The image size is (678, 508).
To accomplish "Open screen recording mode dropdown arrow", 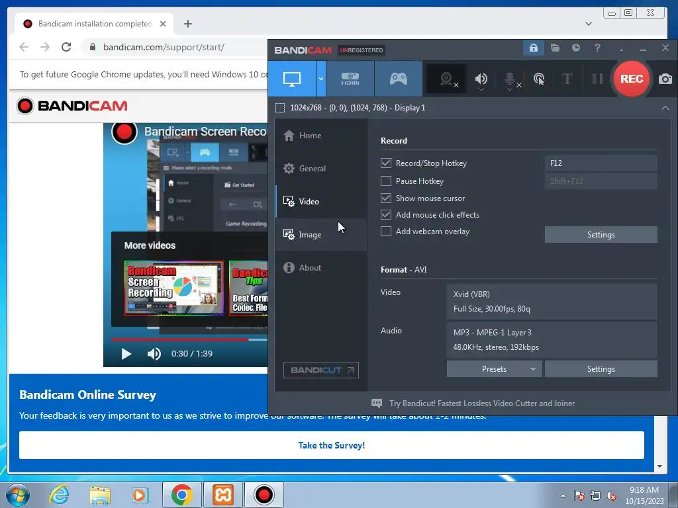I will tap(321, 79).
